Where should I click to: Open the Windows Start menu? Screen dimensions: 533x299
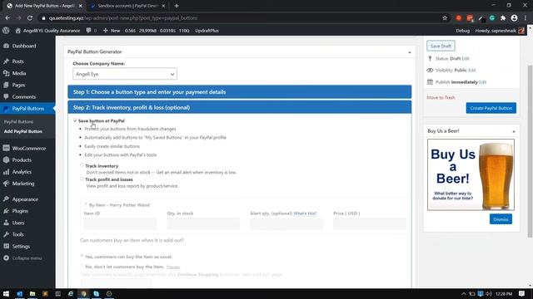click(6, 293)
